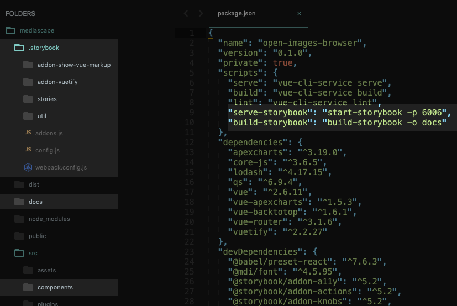Viewport: 457px width, 306px height.
Task: Click the docs folder icon
Action: tap(19, 202)
